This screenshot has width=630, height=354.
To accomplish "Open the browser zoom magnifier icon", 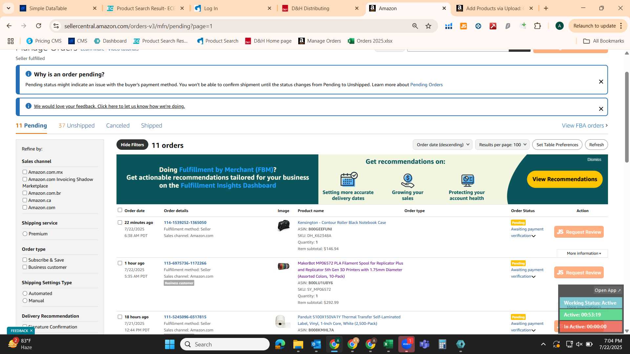I will pos(415,26).
